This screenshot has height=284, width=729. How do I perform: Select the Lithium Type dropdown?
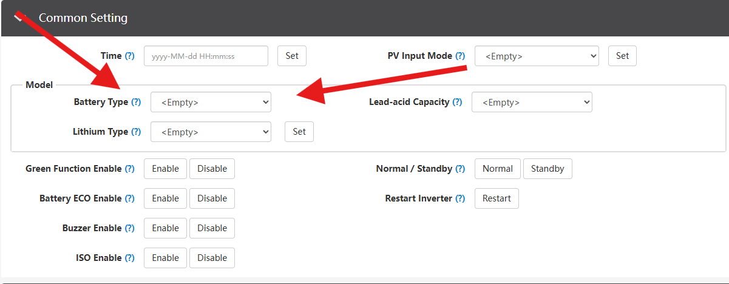click(211, 132)
